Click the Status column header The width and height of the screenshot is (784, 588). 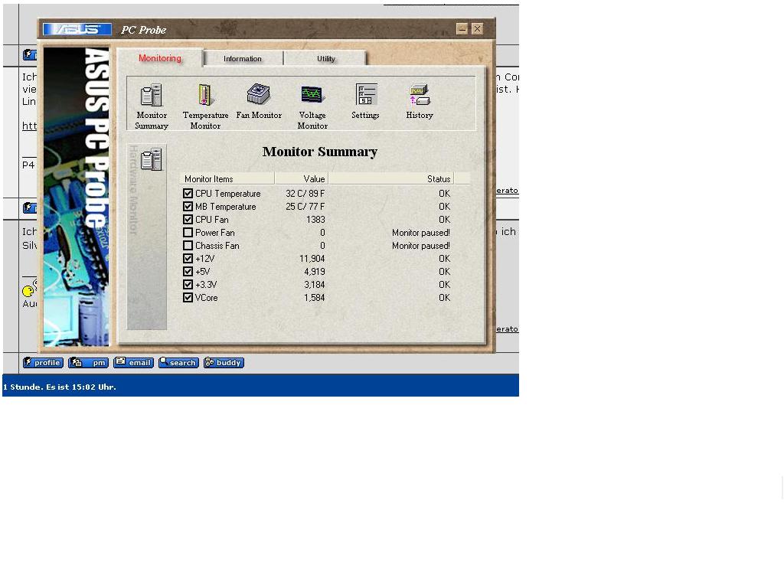391,179
